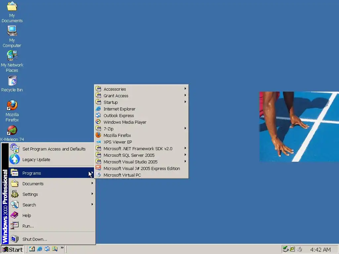This screenshot has height=254, width=339.
Task: Expand the Settings submenu arrow in Start menu
Action: click(92, 194)
